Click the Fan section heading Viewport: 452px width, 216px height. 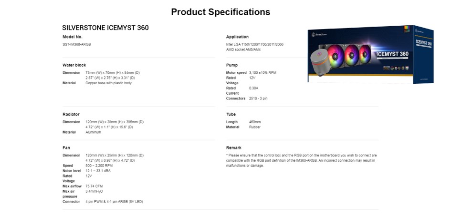[x=66, y=147]
